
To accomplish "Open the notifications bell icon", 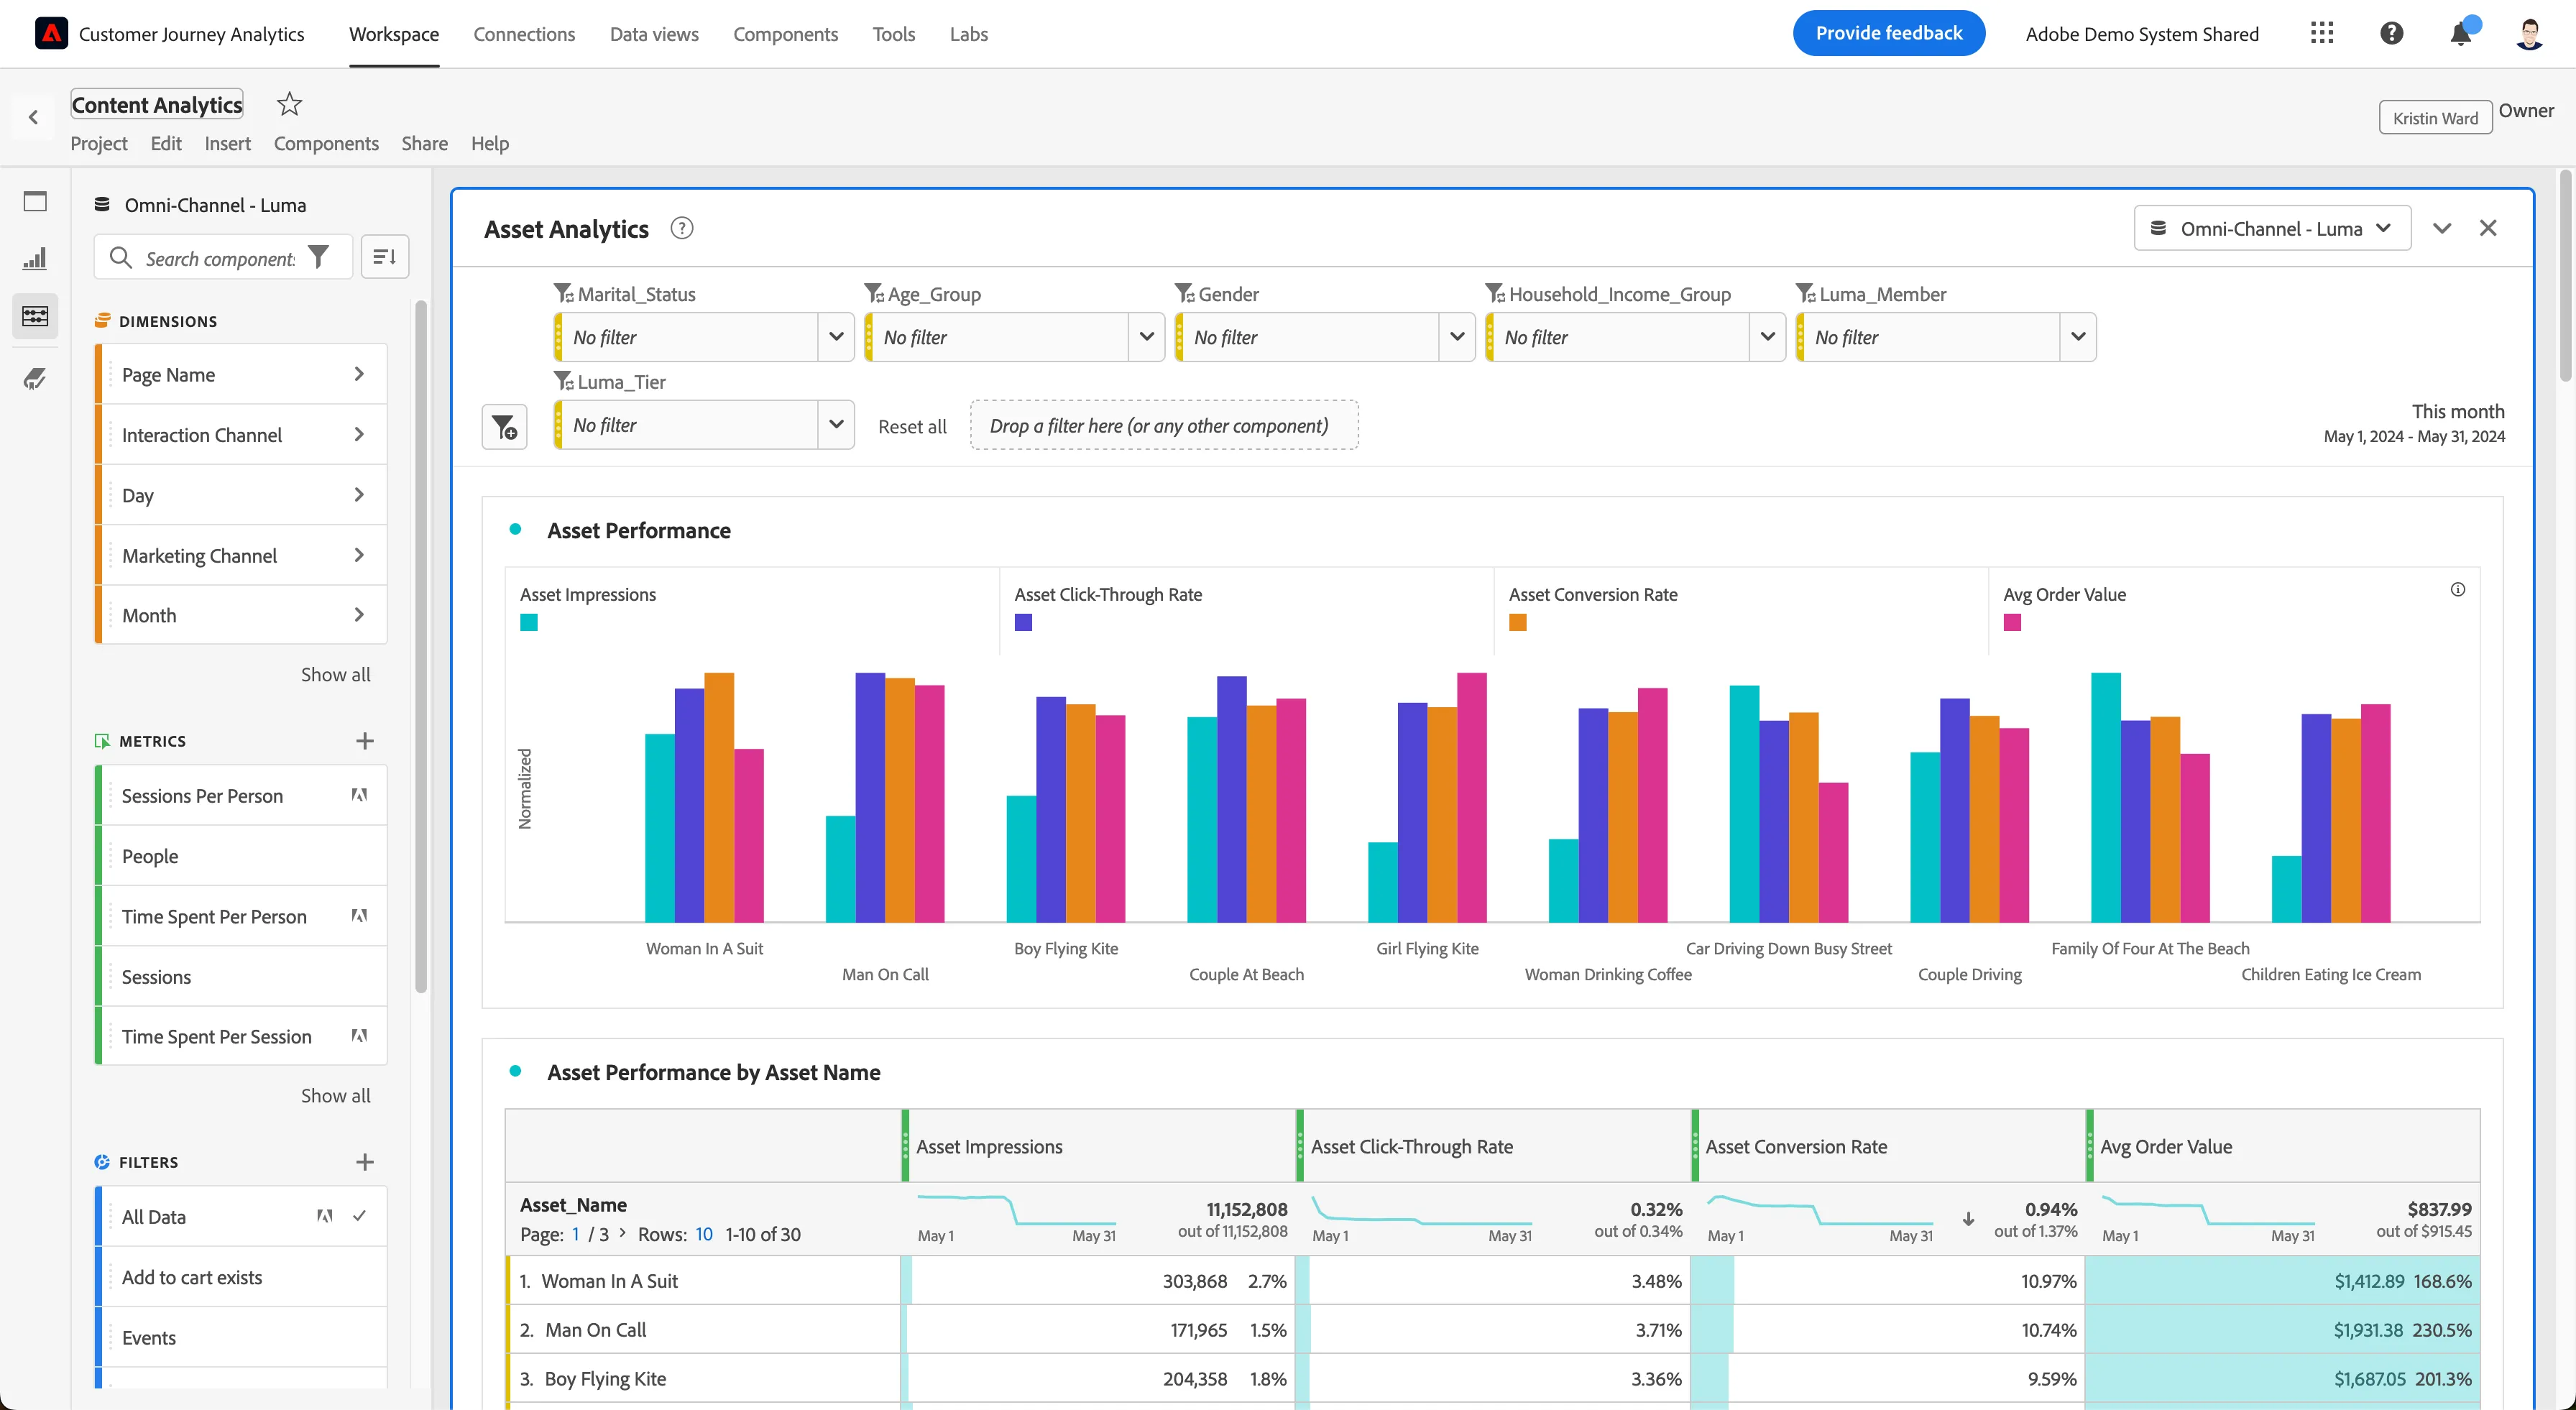I will 2461,33.
